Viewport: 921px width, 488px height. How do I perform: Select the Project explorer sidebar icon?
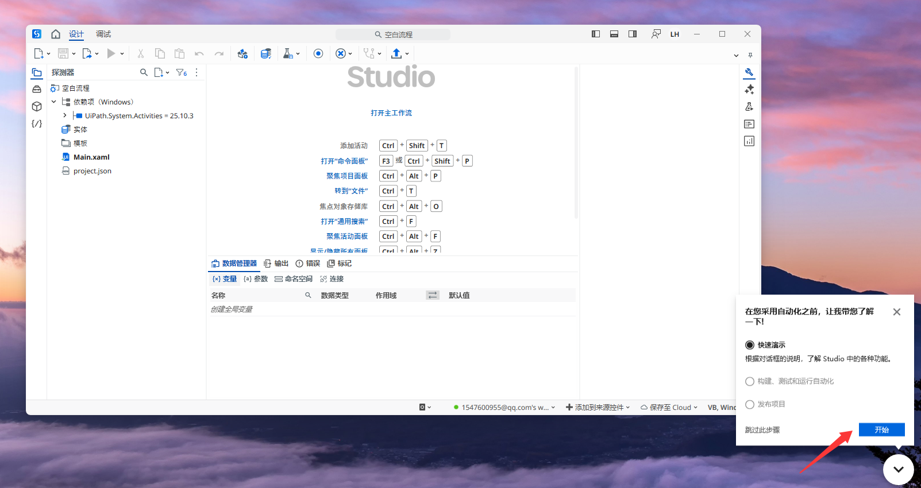(37, 72)
